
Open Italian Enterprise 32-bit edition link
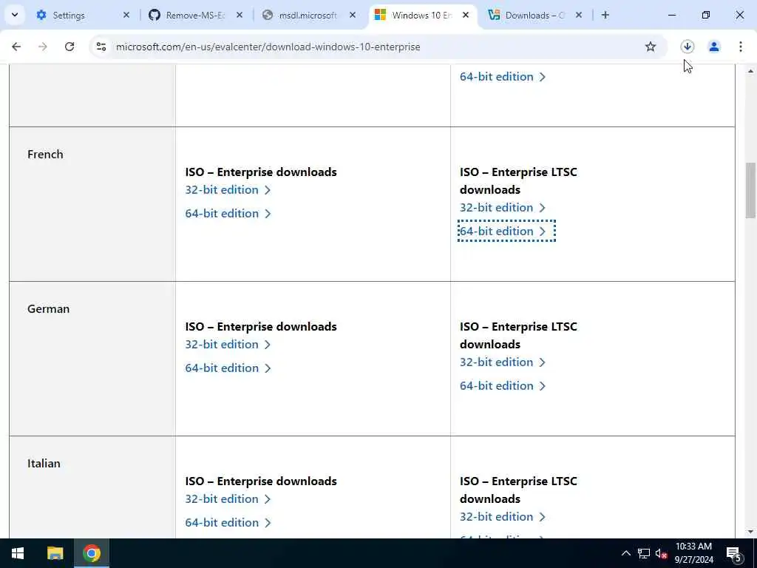[x=228, y=499]
